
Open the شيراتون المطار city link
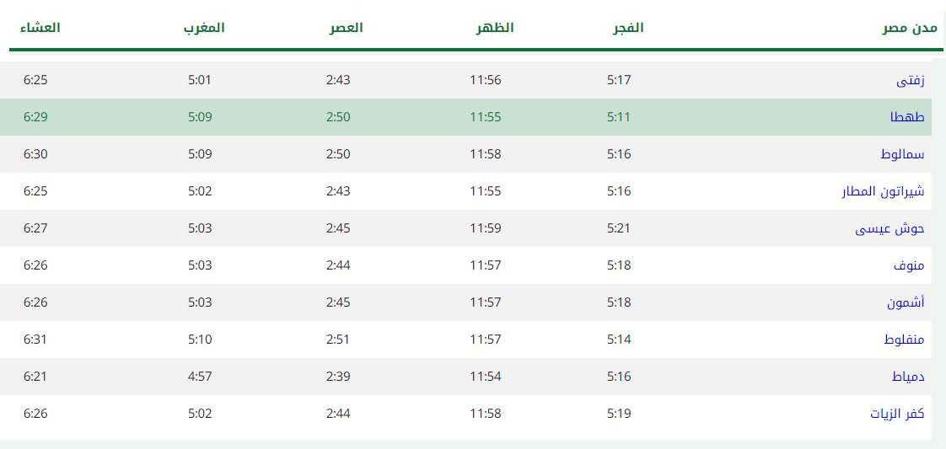coord(884,192)
